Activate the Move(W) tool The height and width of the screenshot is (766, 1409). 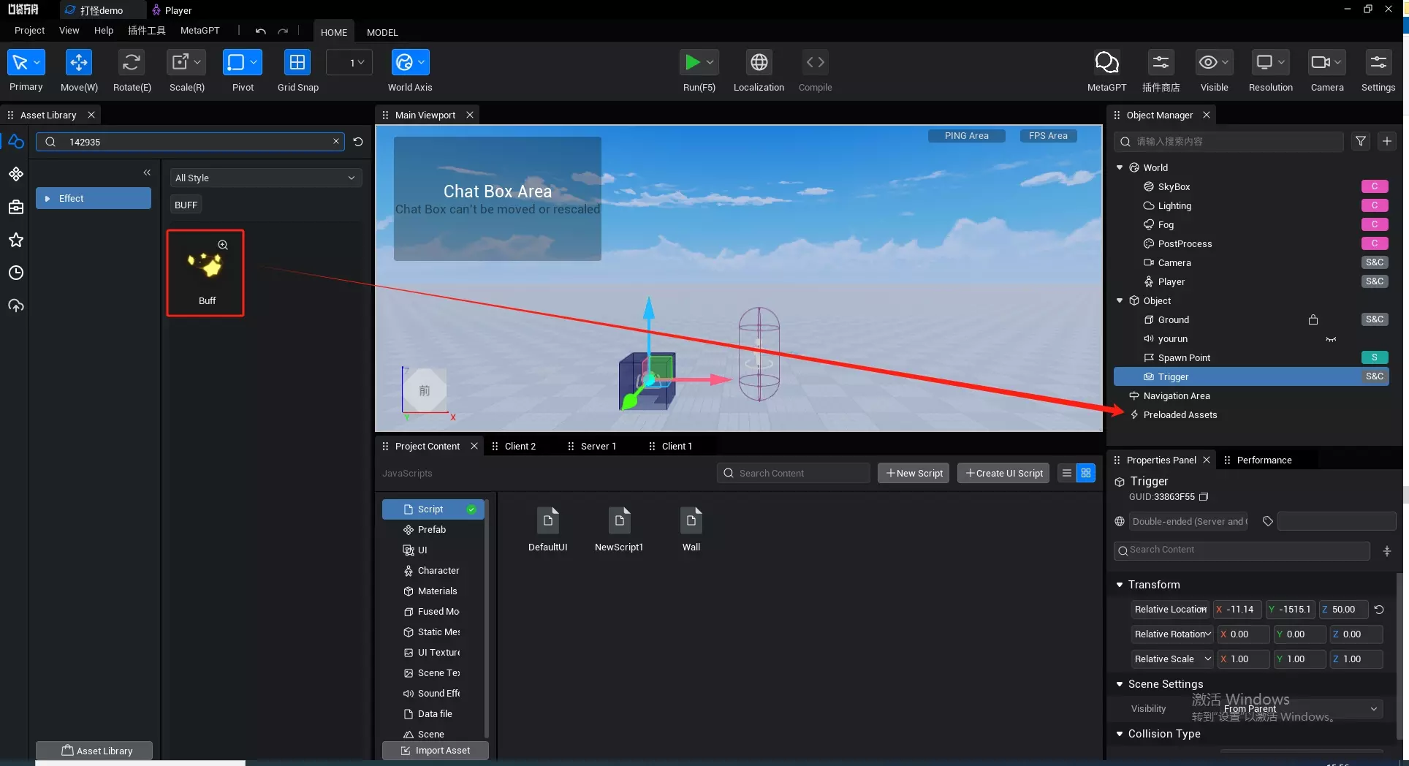pyautogui.click(x=78, y=62)
